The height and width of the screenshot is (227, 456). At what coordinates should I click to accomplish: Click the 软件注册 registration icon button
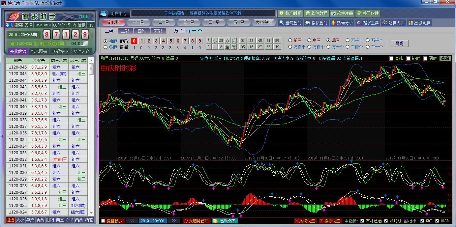342,13
